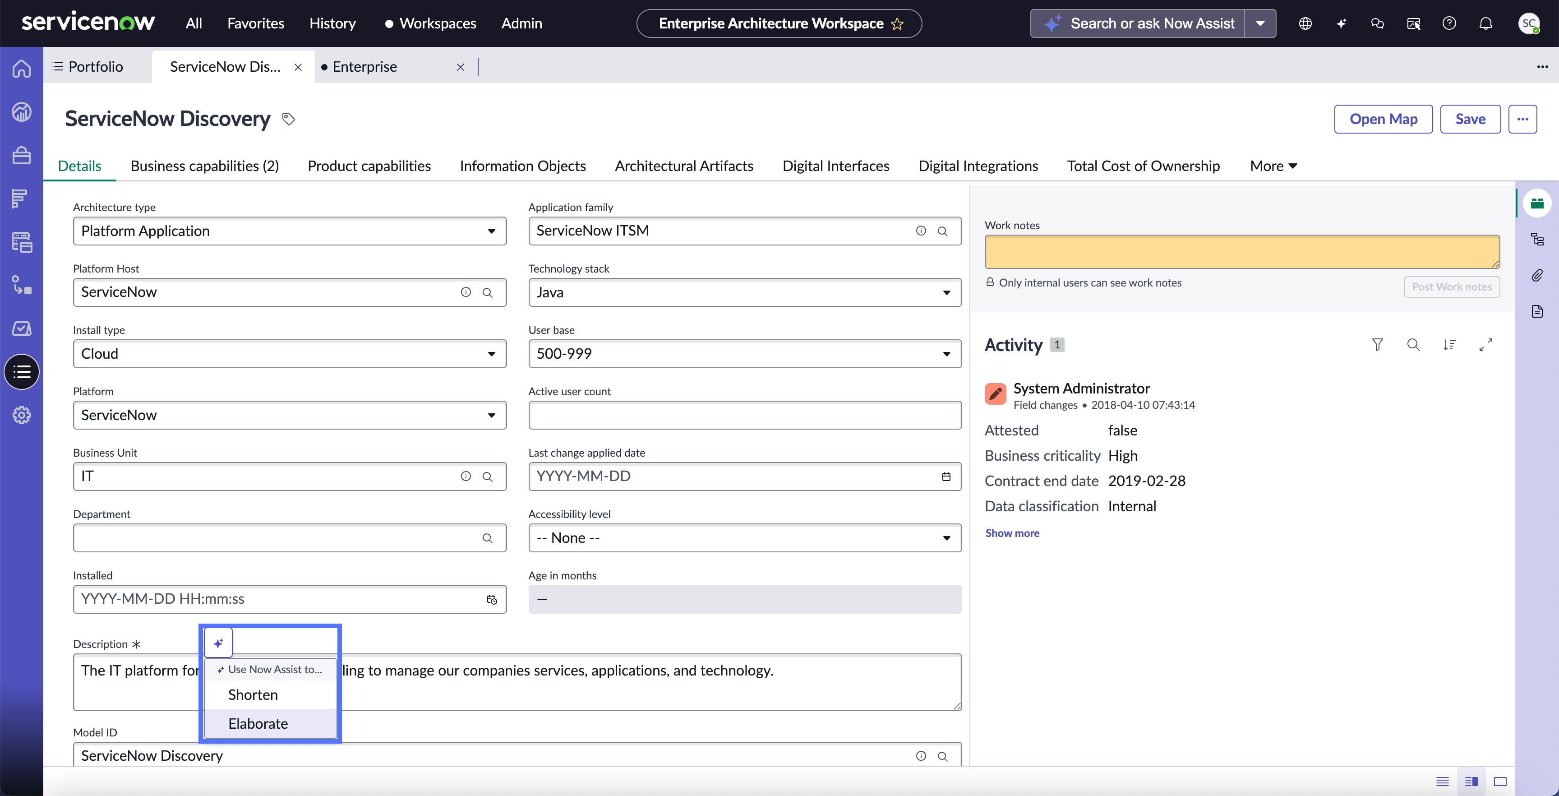The height and width of the screenshot is (796, 1559).
Task: Open the green activity icon in right rail
Action: tap(1537, 204)
